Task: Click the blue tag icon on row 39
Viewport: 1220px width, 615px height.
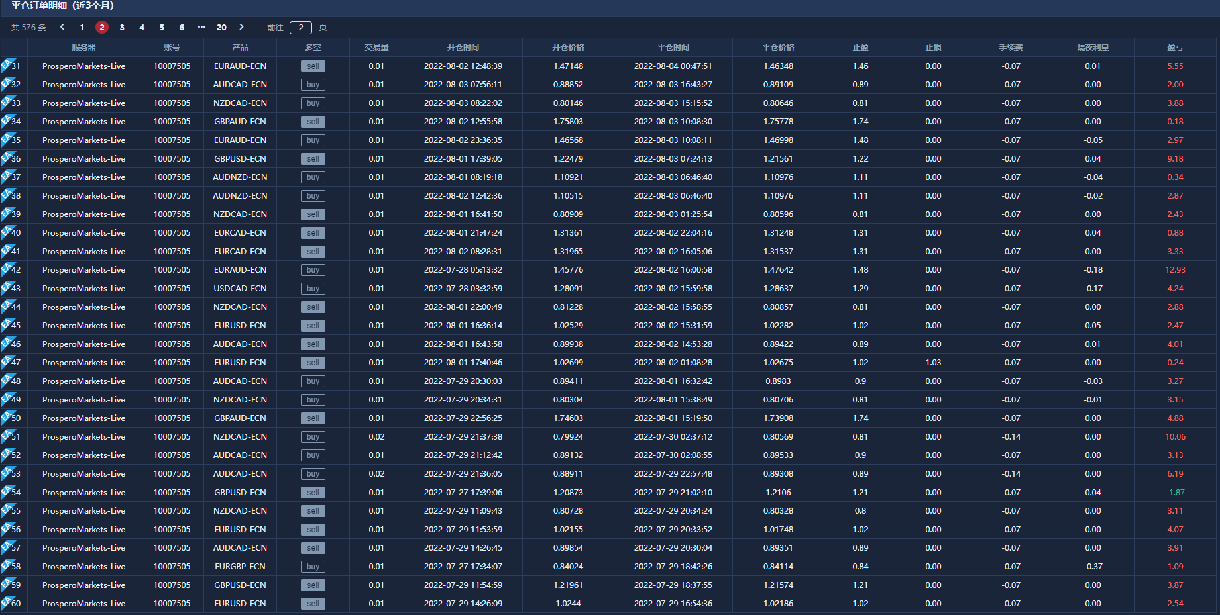Action: point(8,213)
